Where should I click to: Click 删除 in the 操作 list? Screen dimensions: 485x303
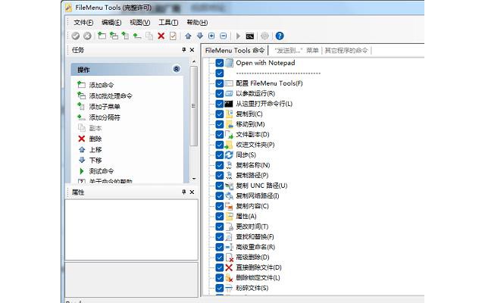(95, 139)
